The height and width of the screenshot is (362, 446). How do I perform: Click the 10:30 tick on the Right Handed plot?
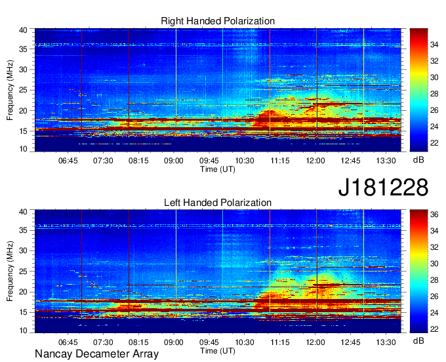pyautogui.click(x=245, y=161)
